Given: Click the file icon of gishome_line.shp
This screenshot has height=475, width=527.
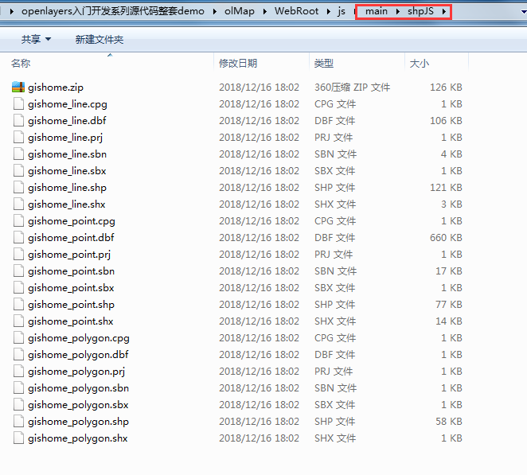Looking at the screenshot, I should click(18, 188).
